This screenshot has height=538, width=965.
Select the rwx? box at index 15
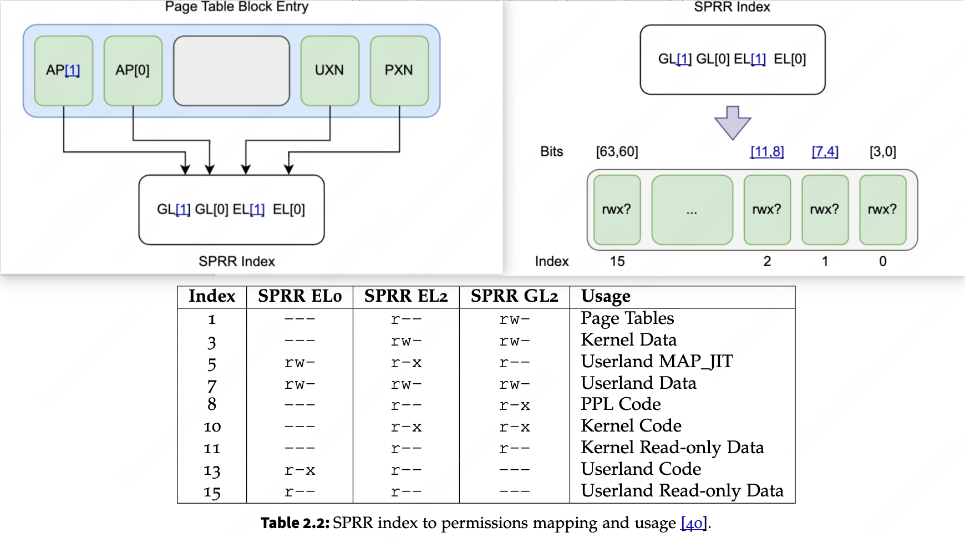tap(617, 210)
